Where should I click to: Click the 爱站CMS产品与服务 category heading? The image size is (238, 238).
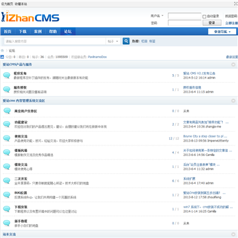(x=17, y=65)
